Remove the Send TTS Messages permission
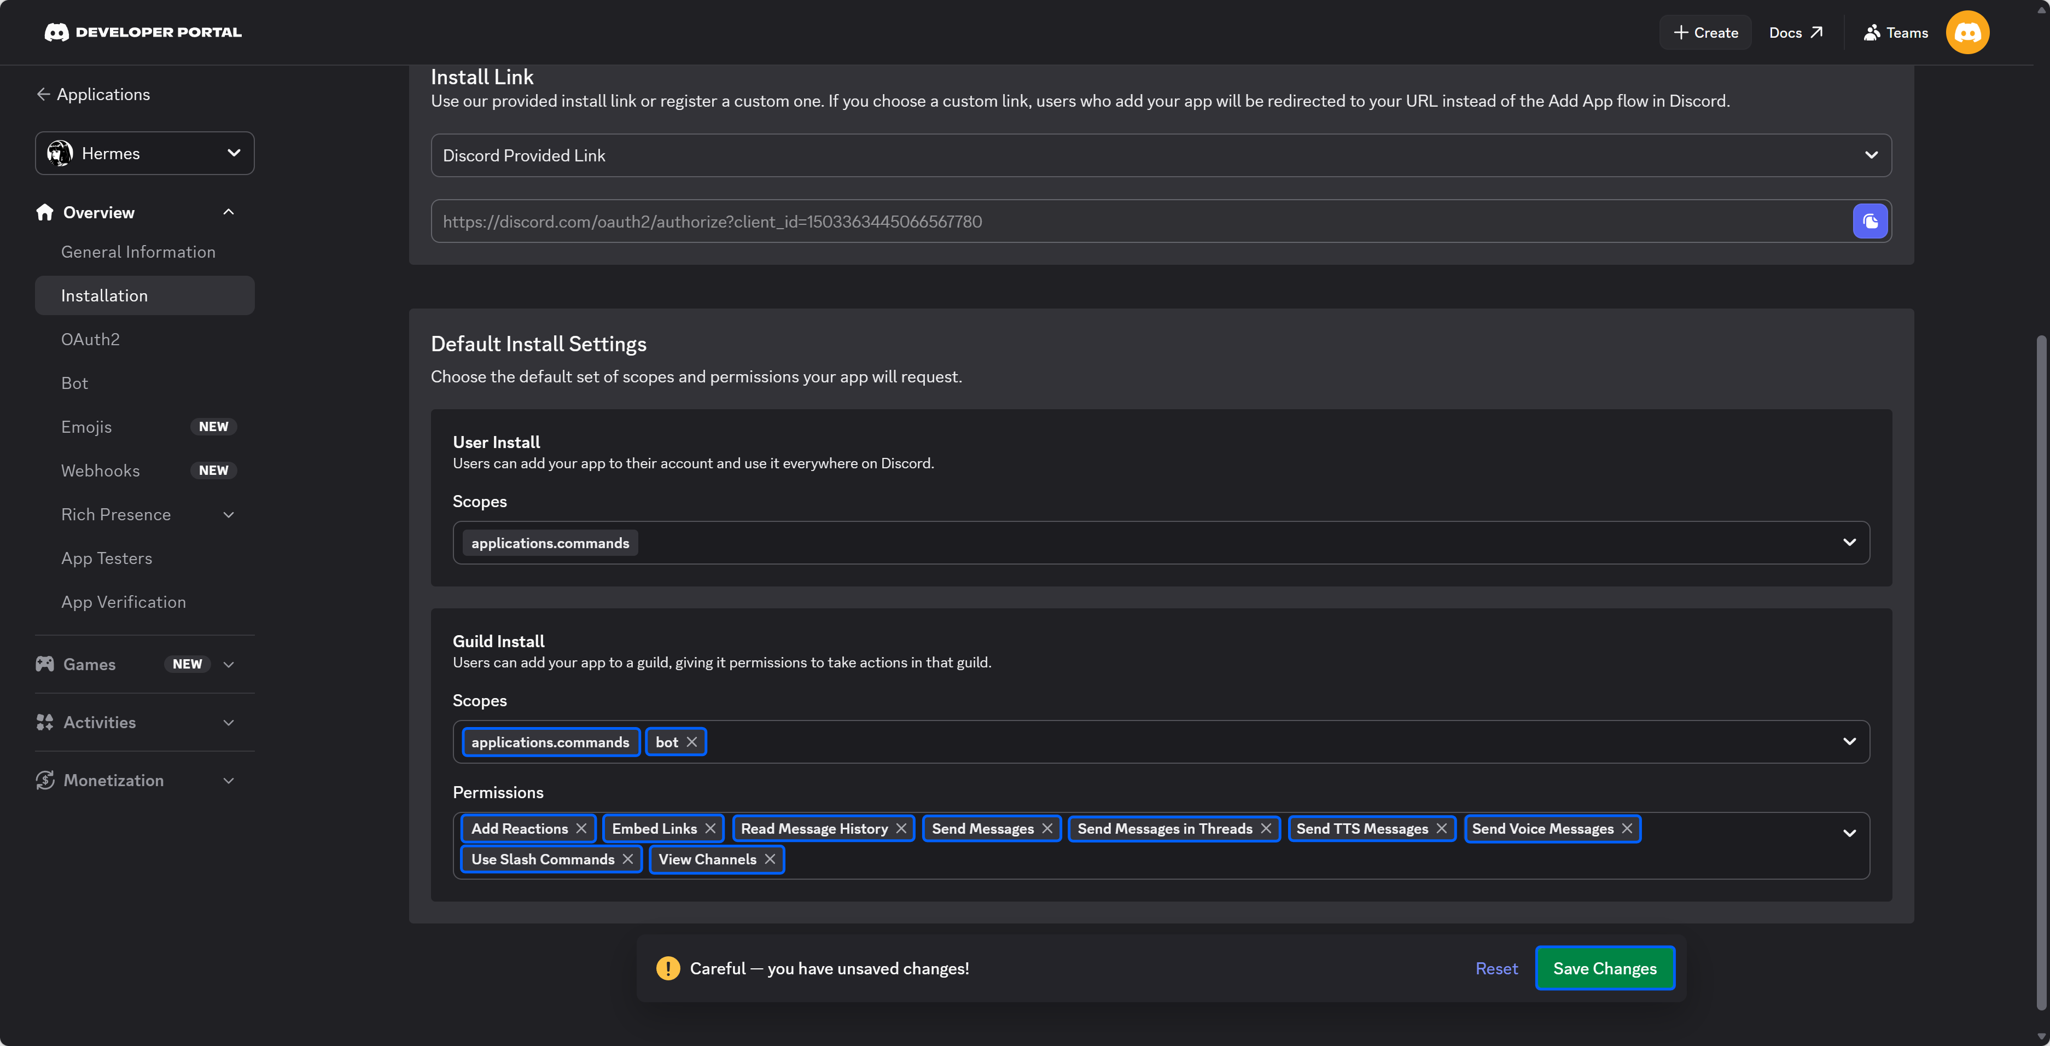 [1441, 829]
